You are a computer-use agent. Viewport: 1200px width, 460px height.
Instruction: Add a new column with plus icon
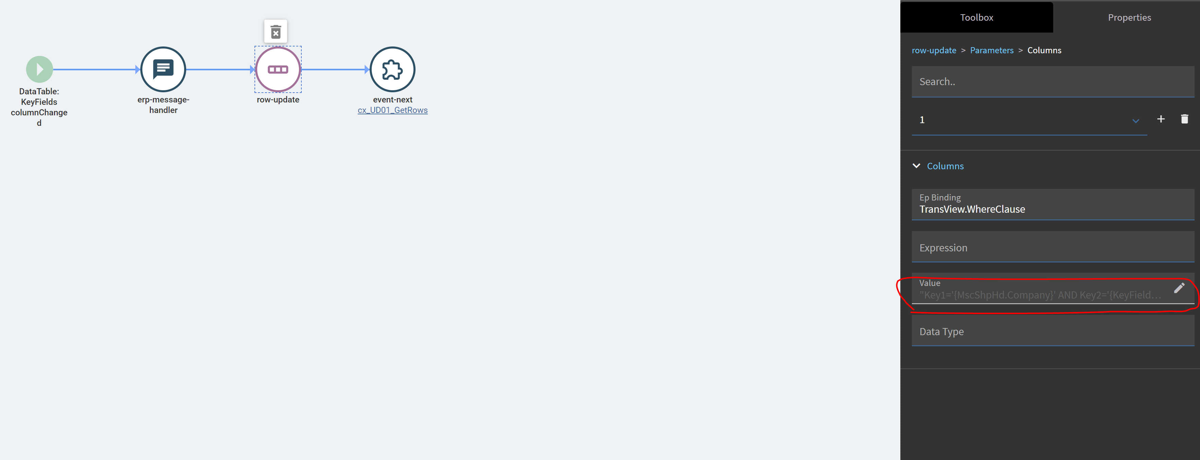[x=1161, y=119]
